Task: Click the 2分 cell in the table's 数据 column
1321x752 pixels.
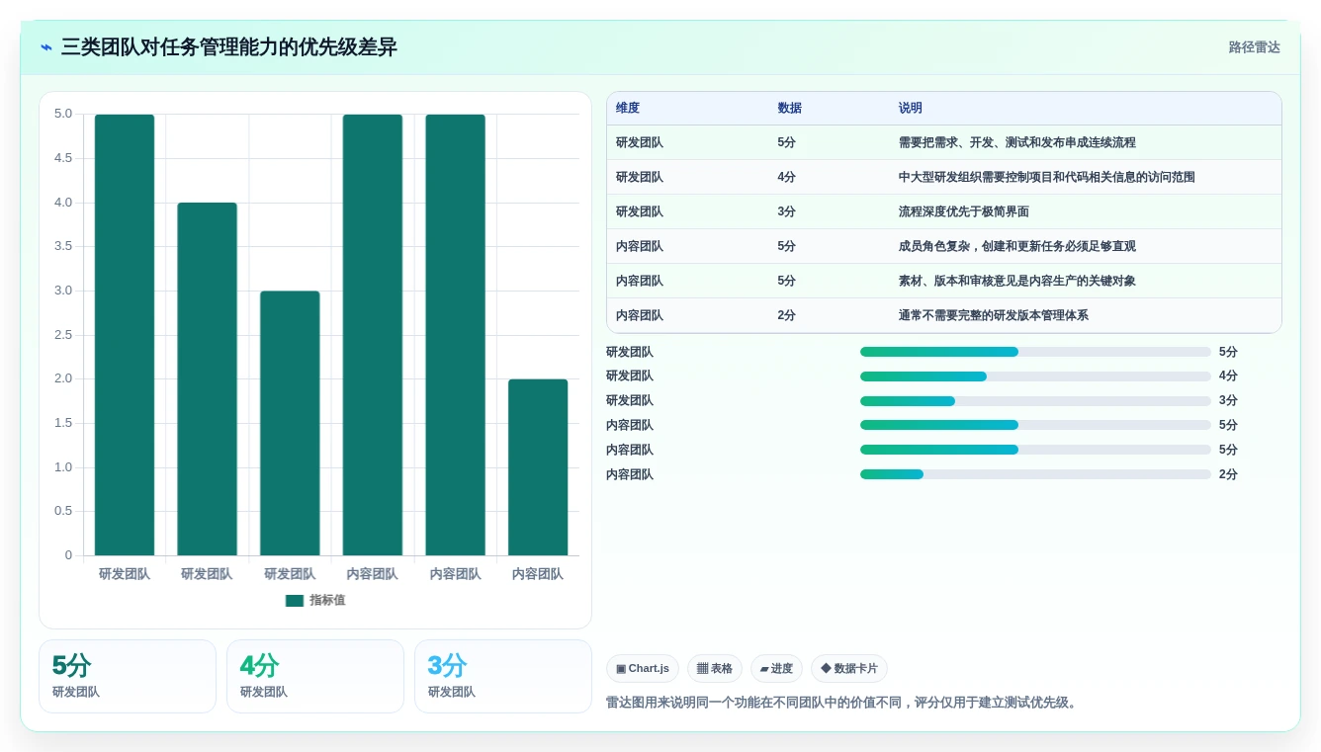Action: click(x=787, y=315)
